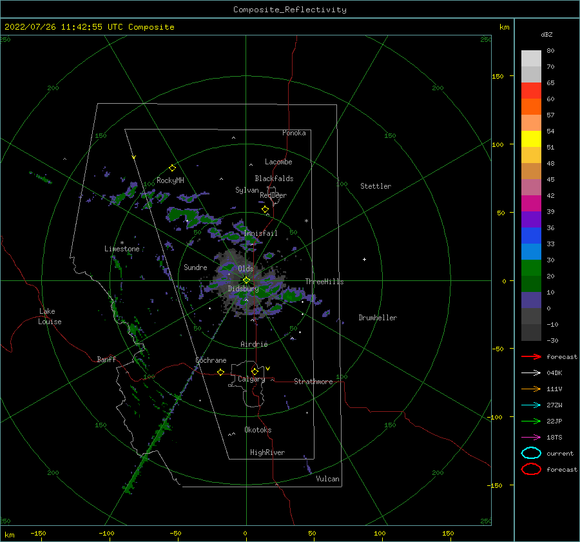Image resolution: width=580 pixels, height=542 pixels.
Task: Select yellow diamond marker above Calgary label
Action: tap(255, 371)
